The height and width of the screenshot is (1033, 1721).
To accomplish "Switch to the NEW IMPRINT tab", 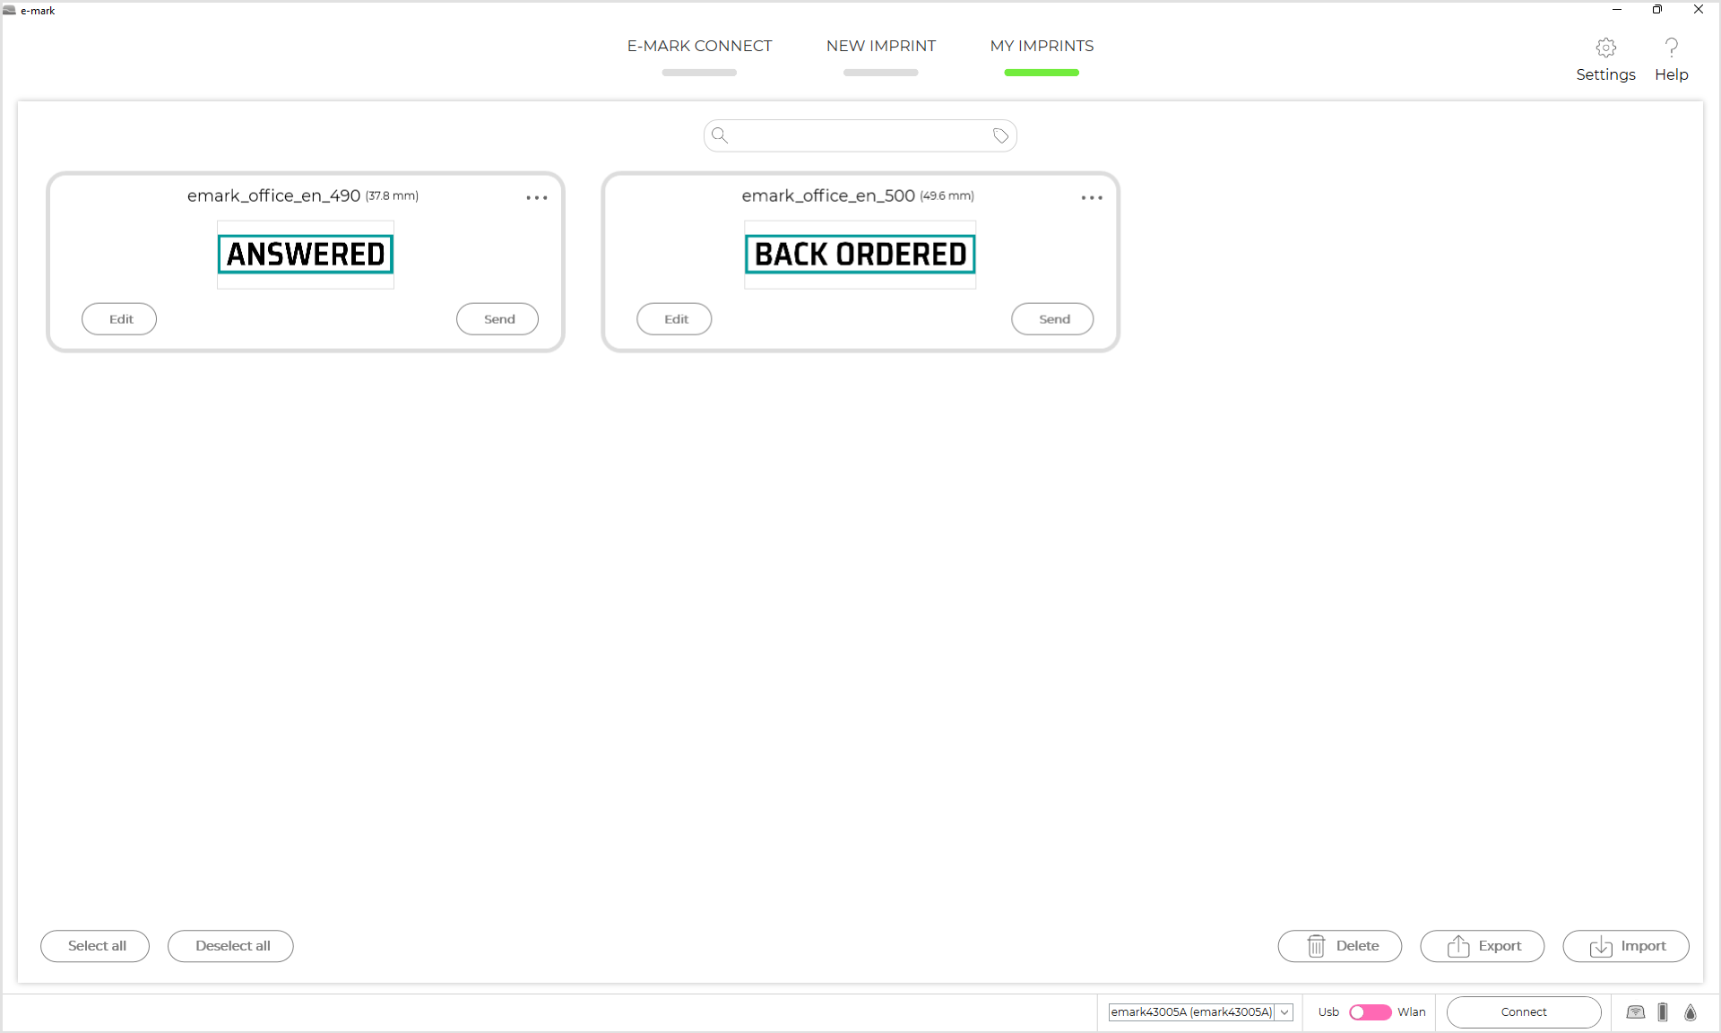I will pos(880,47).
